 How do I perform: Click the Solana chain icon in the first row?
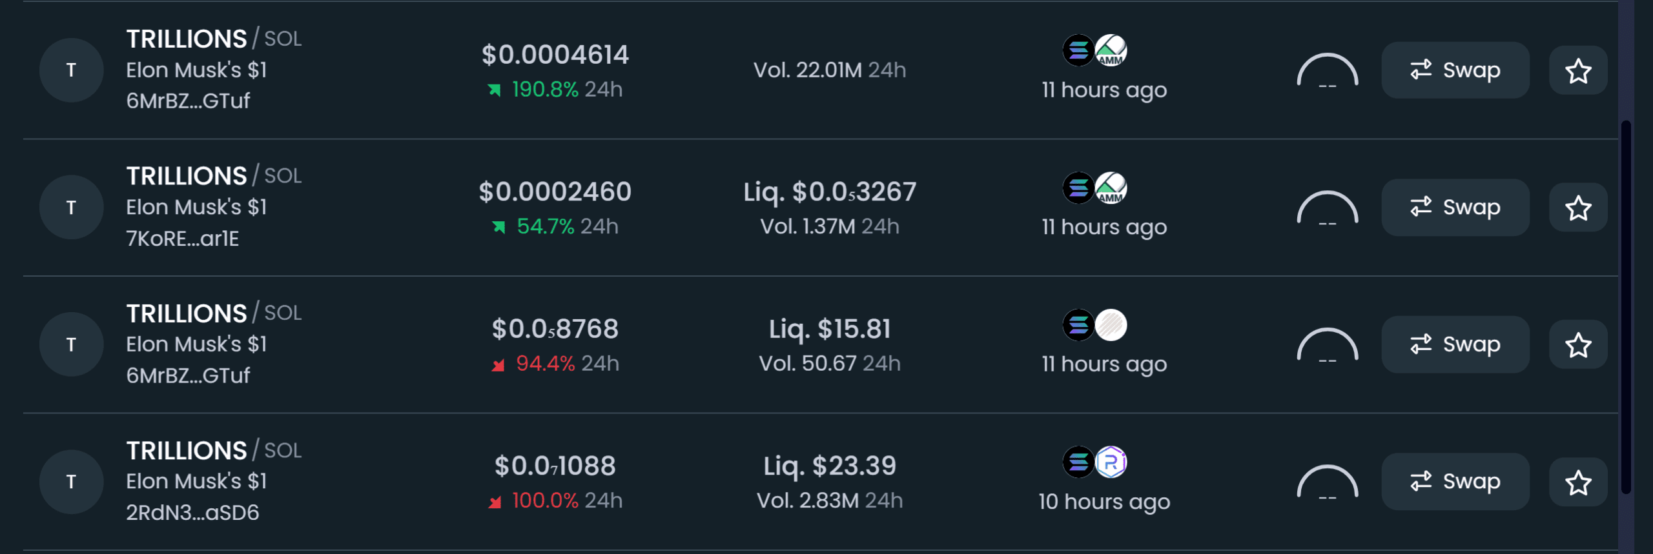click(1078, 50)
